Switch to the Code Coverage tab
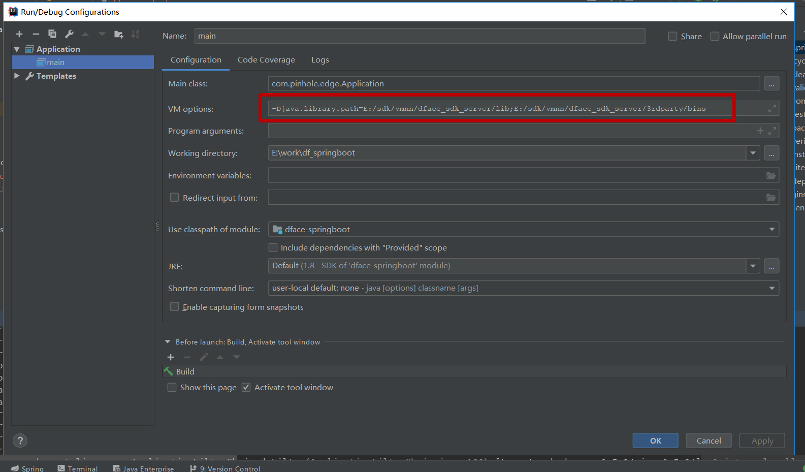805x472 pixels. pyautogui.click(x=266, y=60)
